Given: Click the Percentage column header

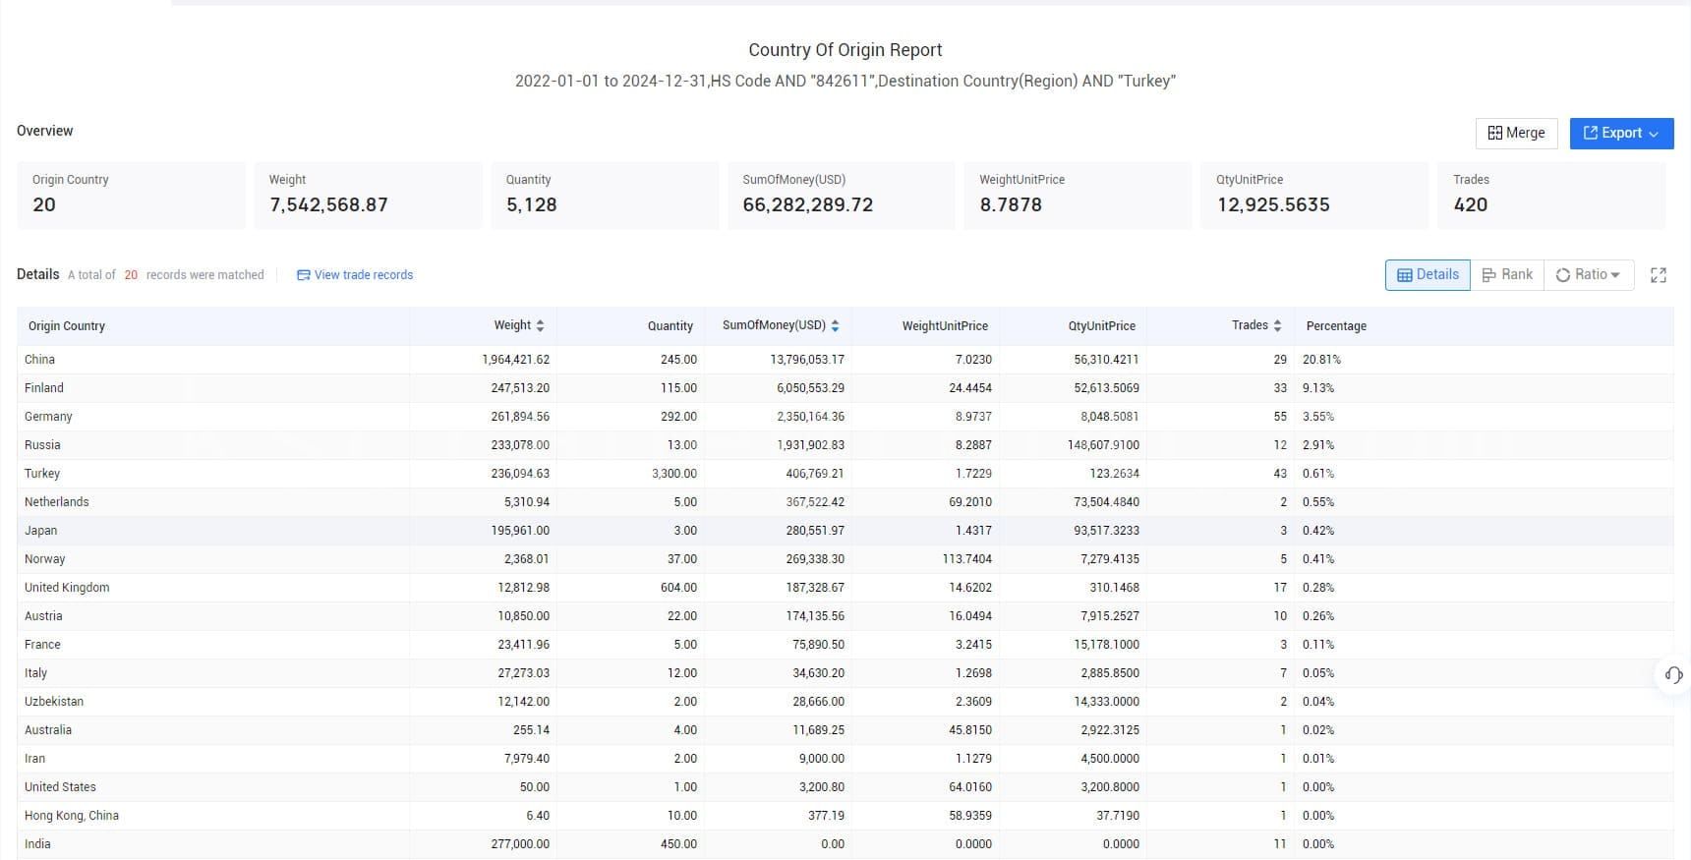Looking at the screenshot, I should pyautogui.click(x=1336, y=326).
